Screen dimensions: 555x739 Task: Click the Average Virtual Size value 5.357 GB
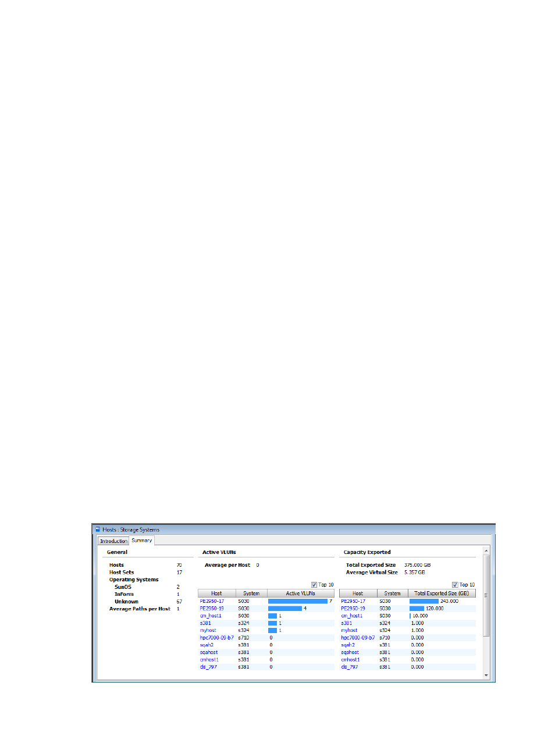click(x=415, y=573)
